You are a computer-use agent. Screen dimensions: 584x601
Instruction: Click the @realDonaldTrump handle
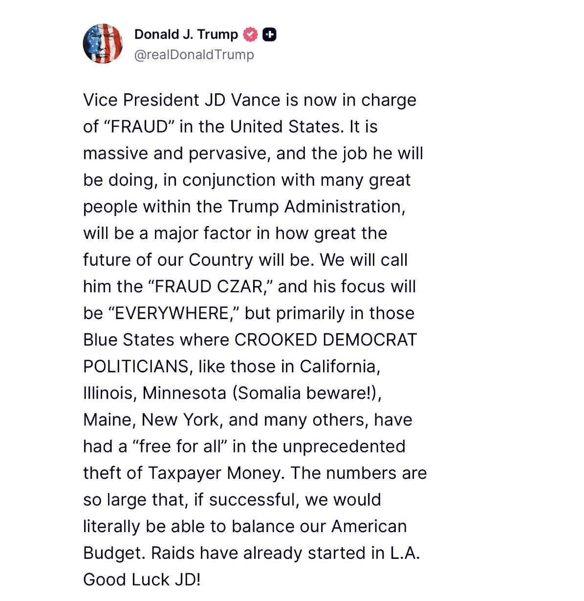pyautogui.click(x=194, y=54)
